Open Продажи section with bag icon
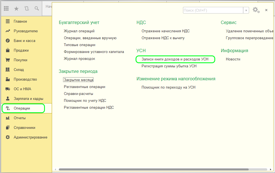 21,50
